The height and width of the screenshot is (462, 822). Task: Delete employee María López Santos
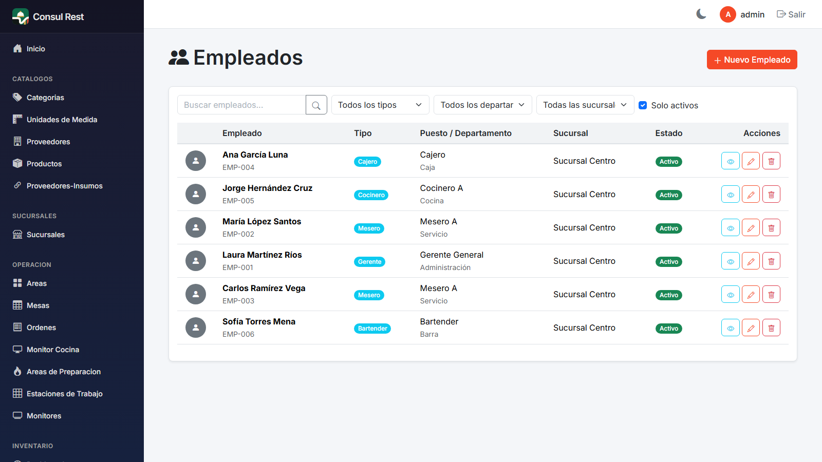[771, 227]
